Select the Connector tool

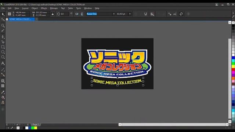click(x=3, y=74)
